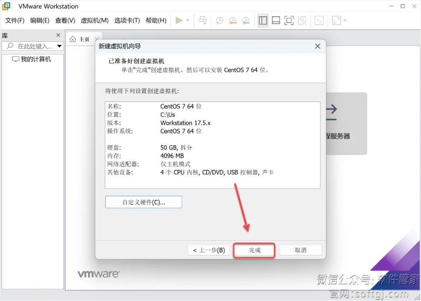Open the Snapshot Manager icon
The width and height of the screenshot is (421, 301).
[246, 20]
